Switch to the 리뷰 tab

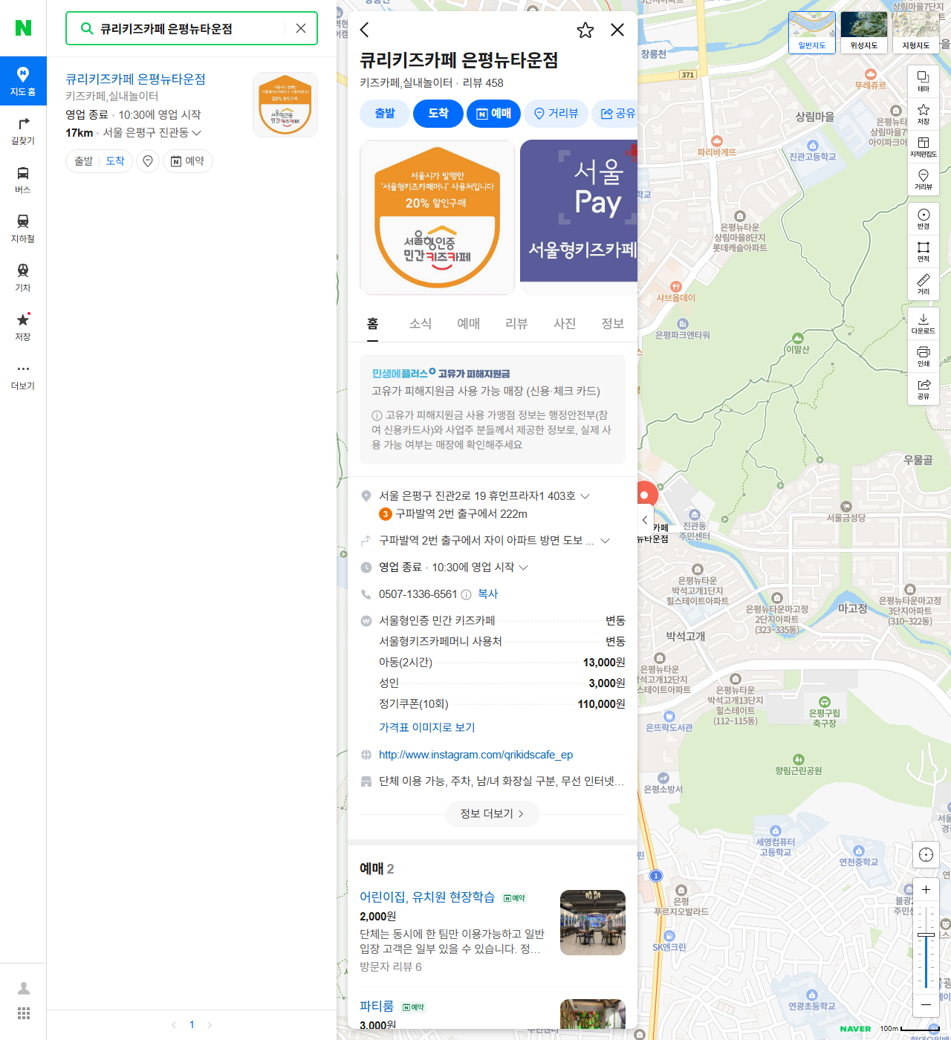tap(516, 324)
